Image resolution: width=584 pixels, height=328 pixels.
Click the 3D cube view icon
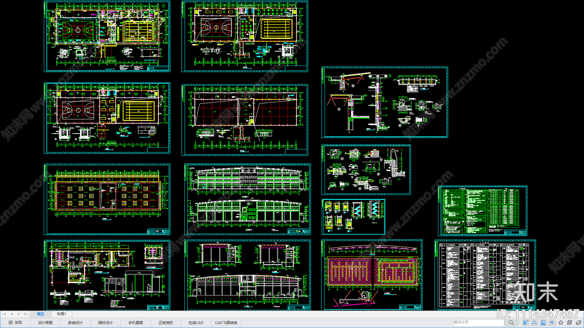tap(569, 323)
